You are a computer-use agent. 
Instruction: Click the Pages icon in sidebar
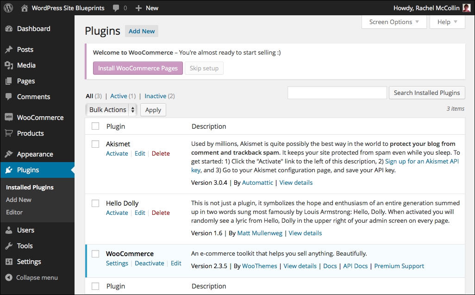pyautogui.click(x=9, y=81)
